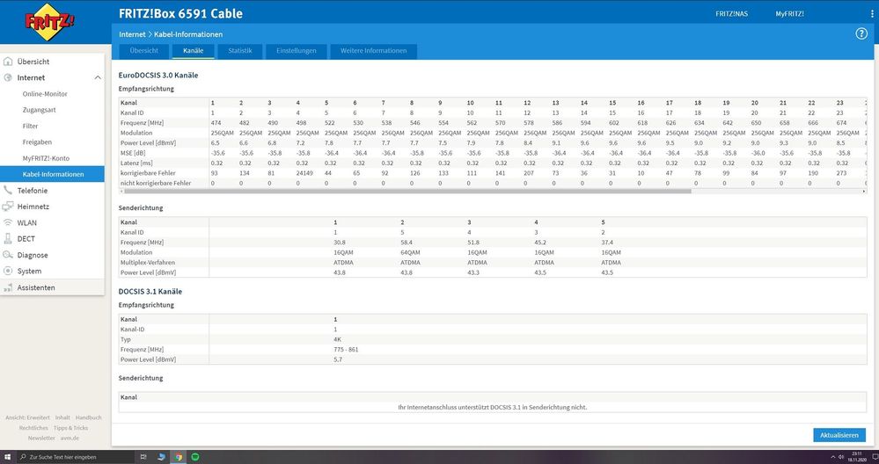
Task: Collapse the Internet menu chevron
Action: click(x=98, y=78)
